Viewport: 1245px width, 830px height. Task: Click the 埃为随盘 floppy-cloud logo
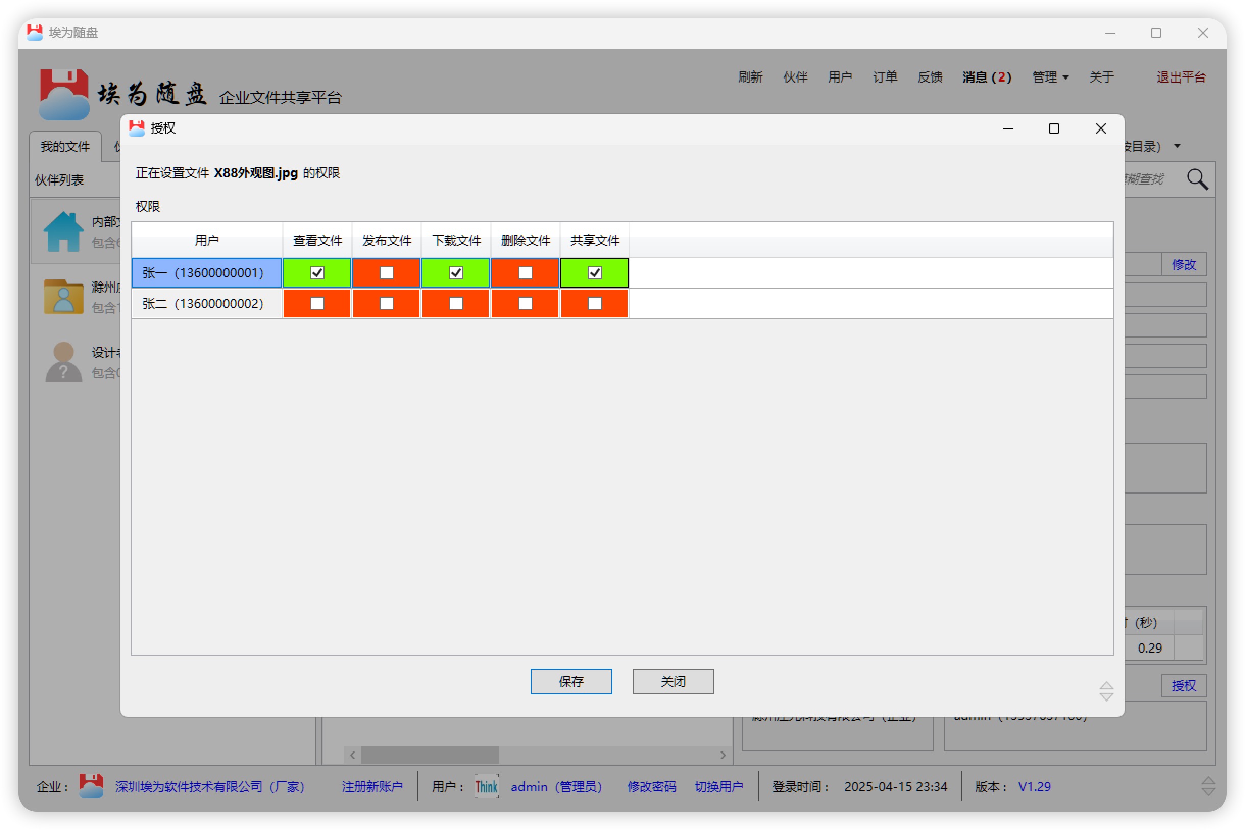click(x=64, y=94)
